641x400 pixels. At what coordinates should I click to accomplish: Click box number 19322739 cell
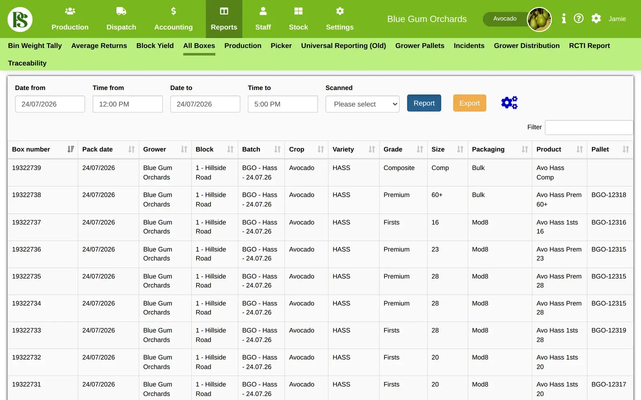tap(43, 173)
